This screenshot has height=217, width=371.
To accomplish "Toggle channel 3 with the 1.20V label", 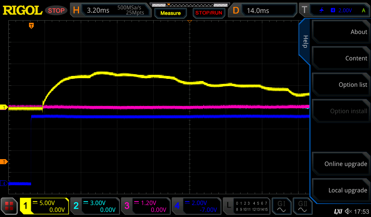I will click(145, 206).
